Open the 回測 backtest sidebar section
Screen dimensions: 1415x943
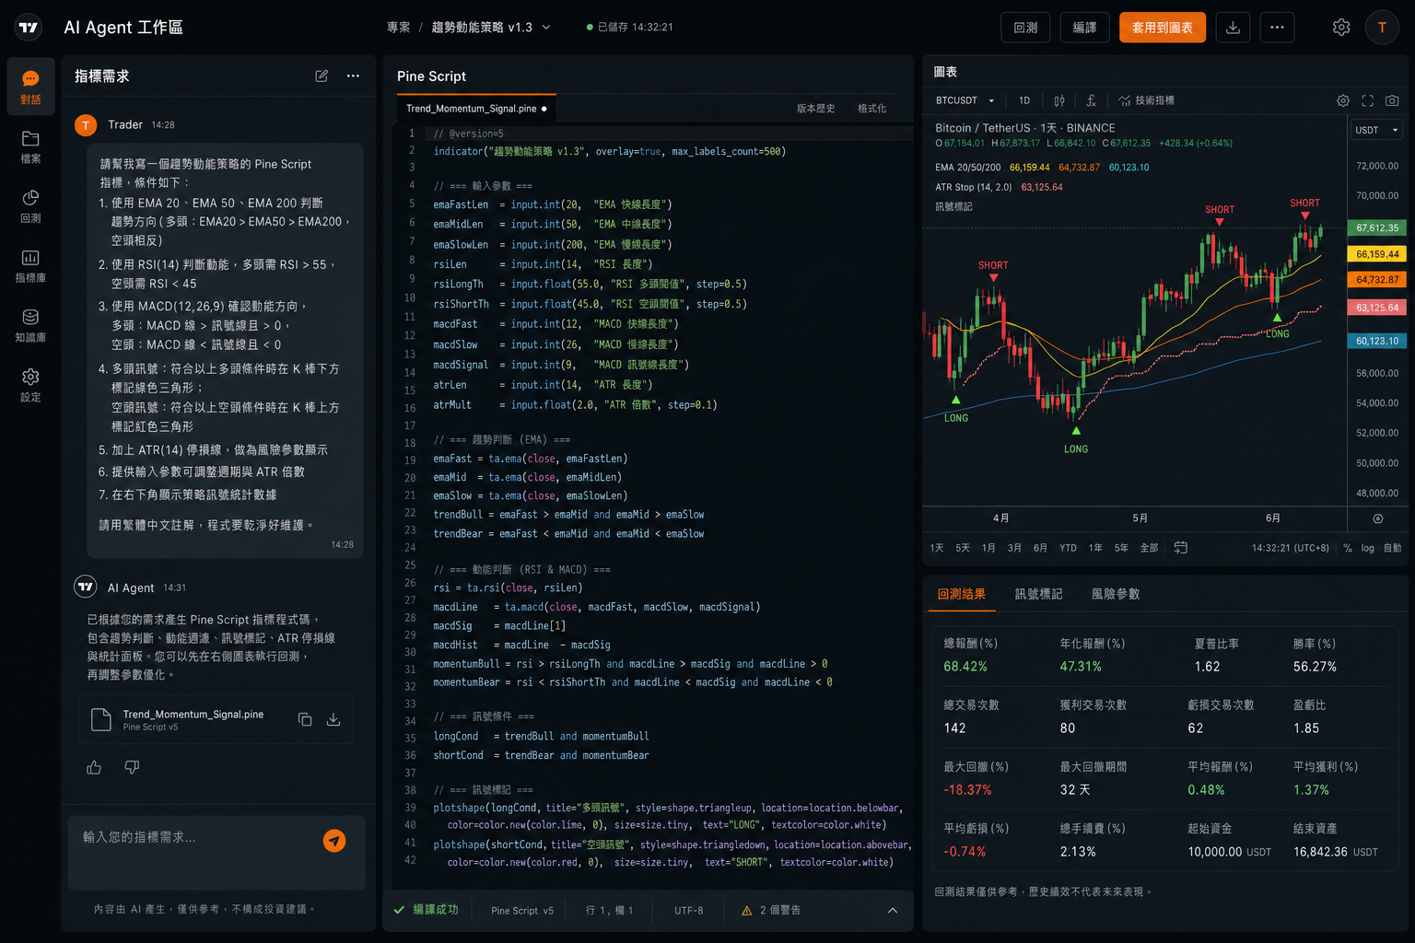[x=30, y=206]
